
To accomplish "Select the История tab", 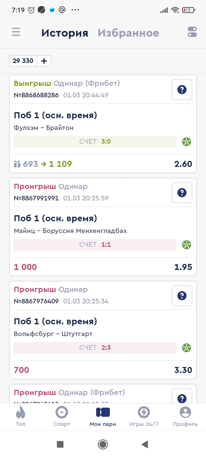I will pos(65,33).
